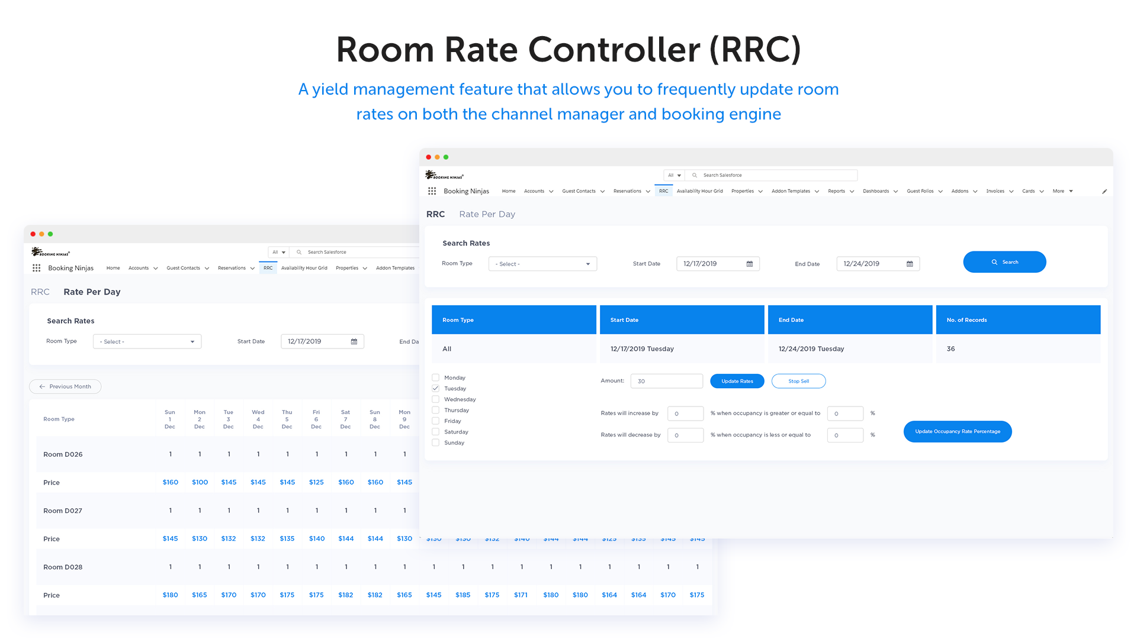1137x639 pixels.
Task: Click Room D027 Fri 6 Dec price $140
Action: (x=317, y=538)
